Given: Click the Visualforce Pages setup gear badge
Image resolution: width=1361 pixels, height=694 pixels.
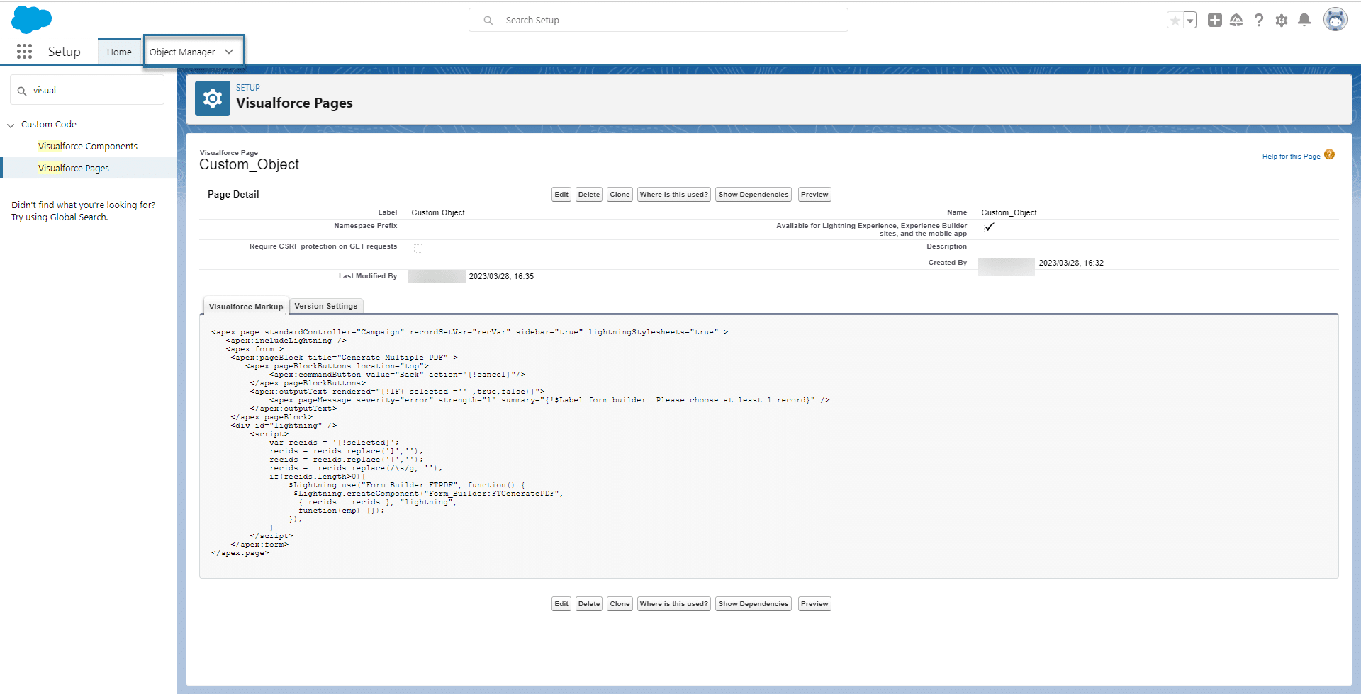Looking at the screenshot, I should [212, 98].
